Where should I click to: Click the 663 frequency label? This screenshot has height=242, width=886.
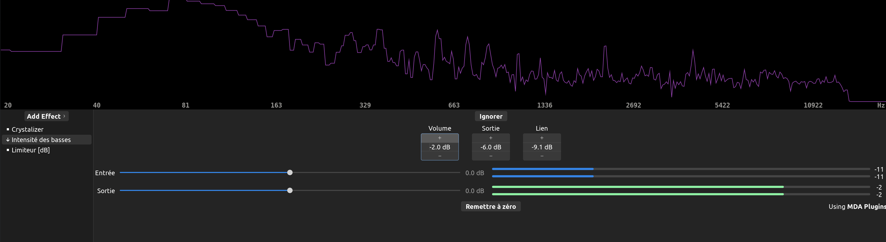point(454,105)
